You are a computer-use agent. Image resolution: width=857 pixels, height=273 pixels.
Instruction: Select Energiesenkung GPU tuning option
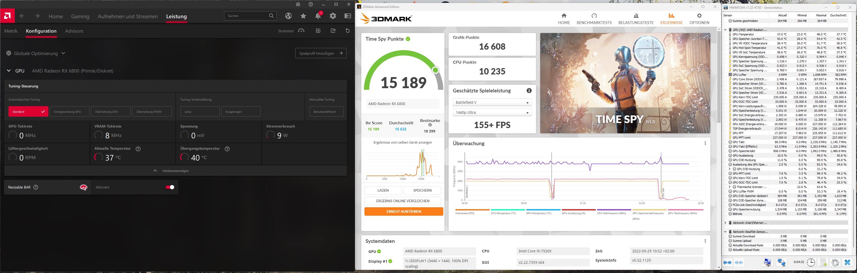click(70, 112)
